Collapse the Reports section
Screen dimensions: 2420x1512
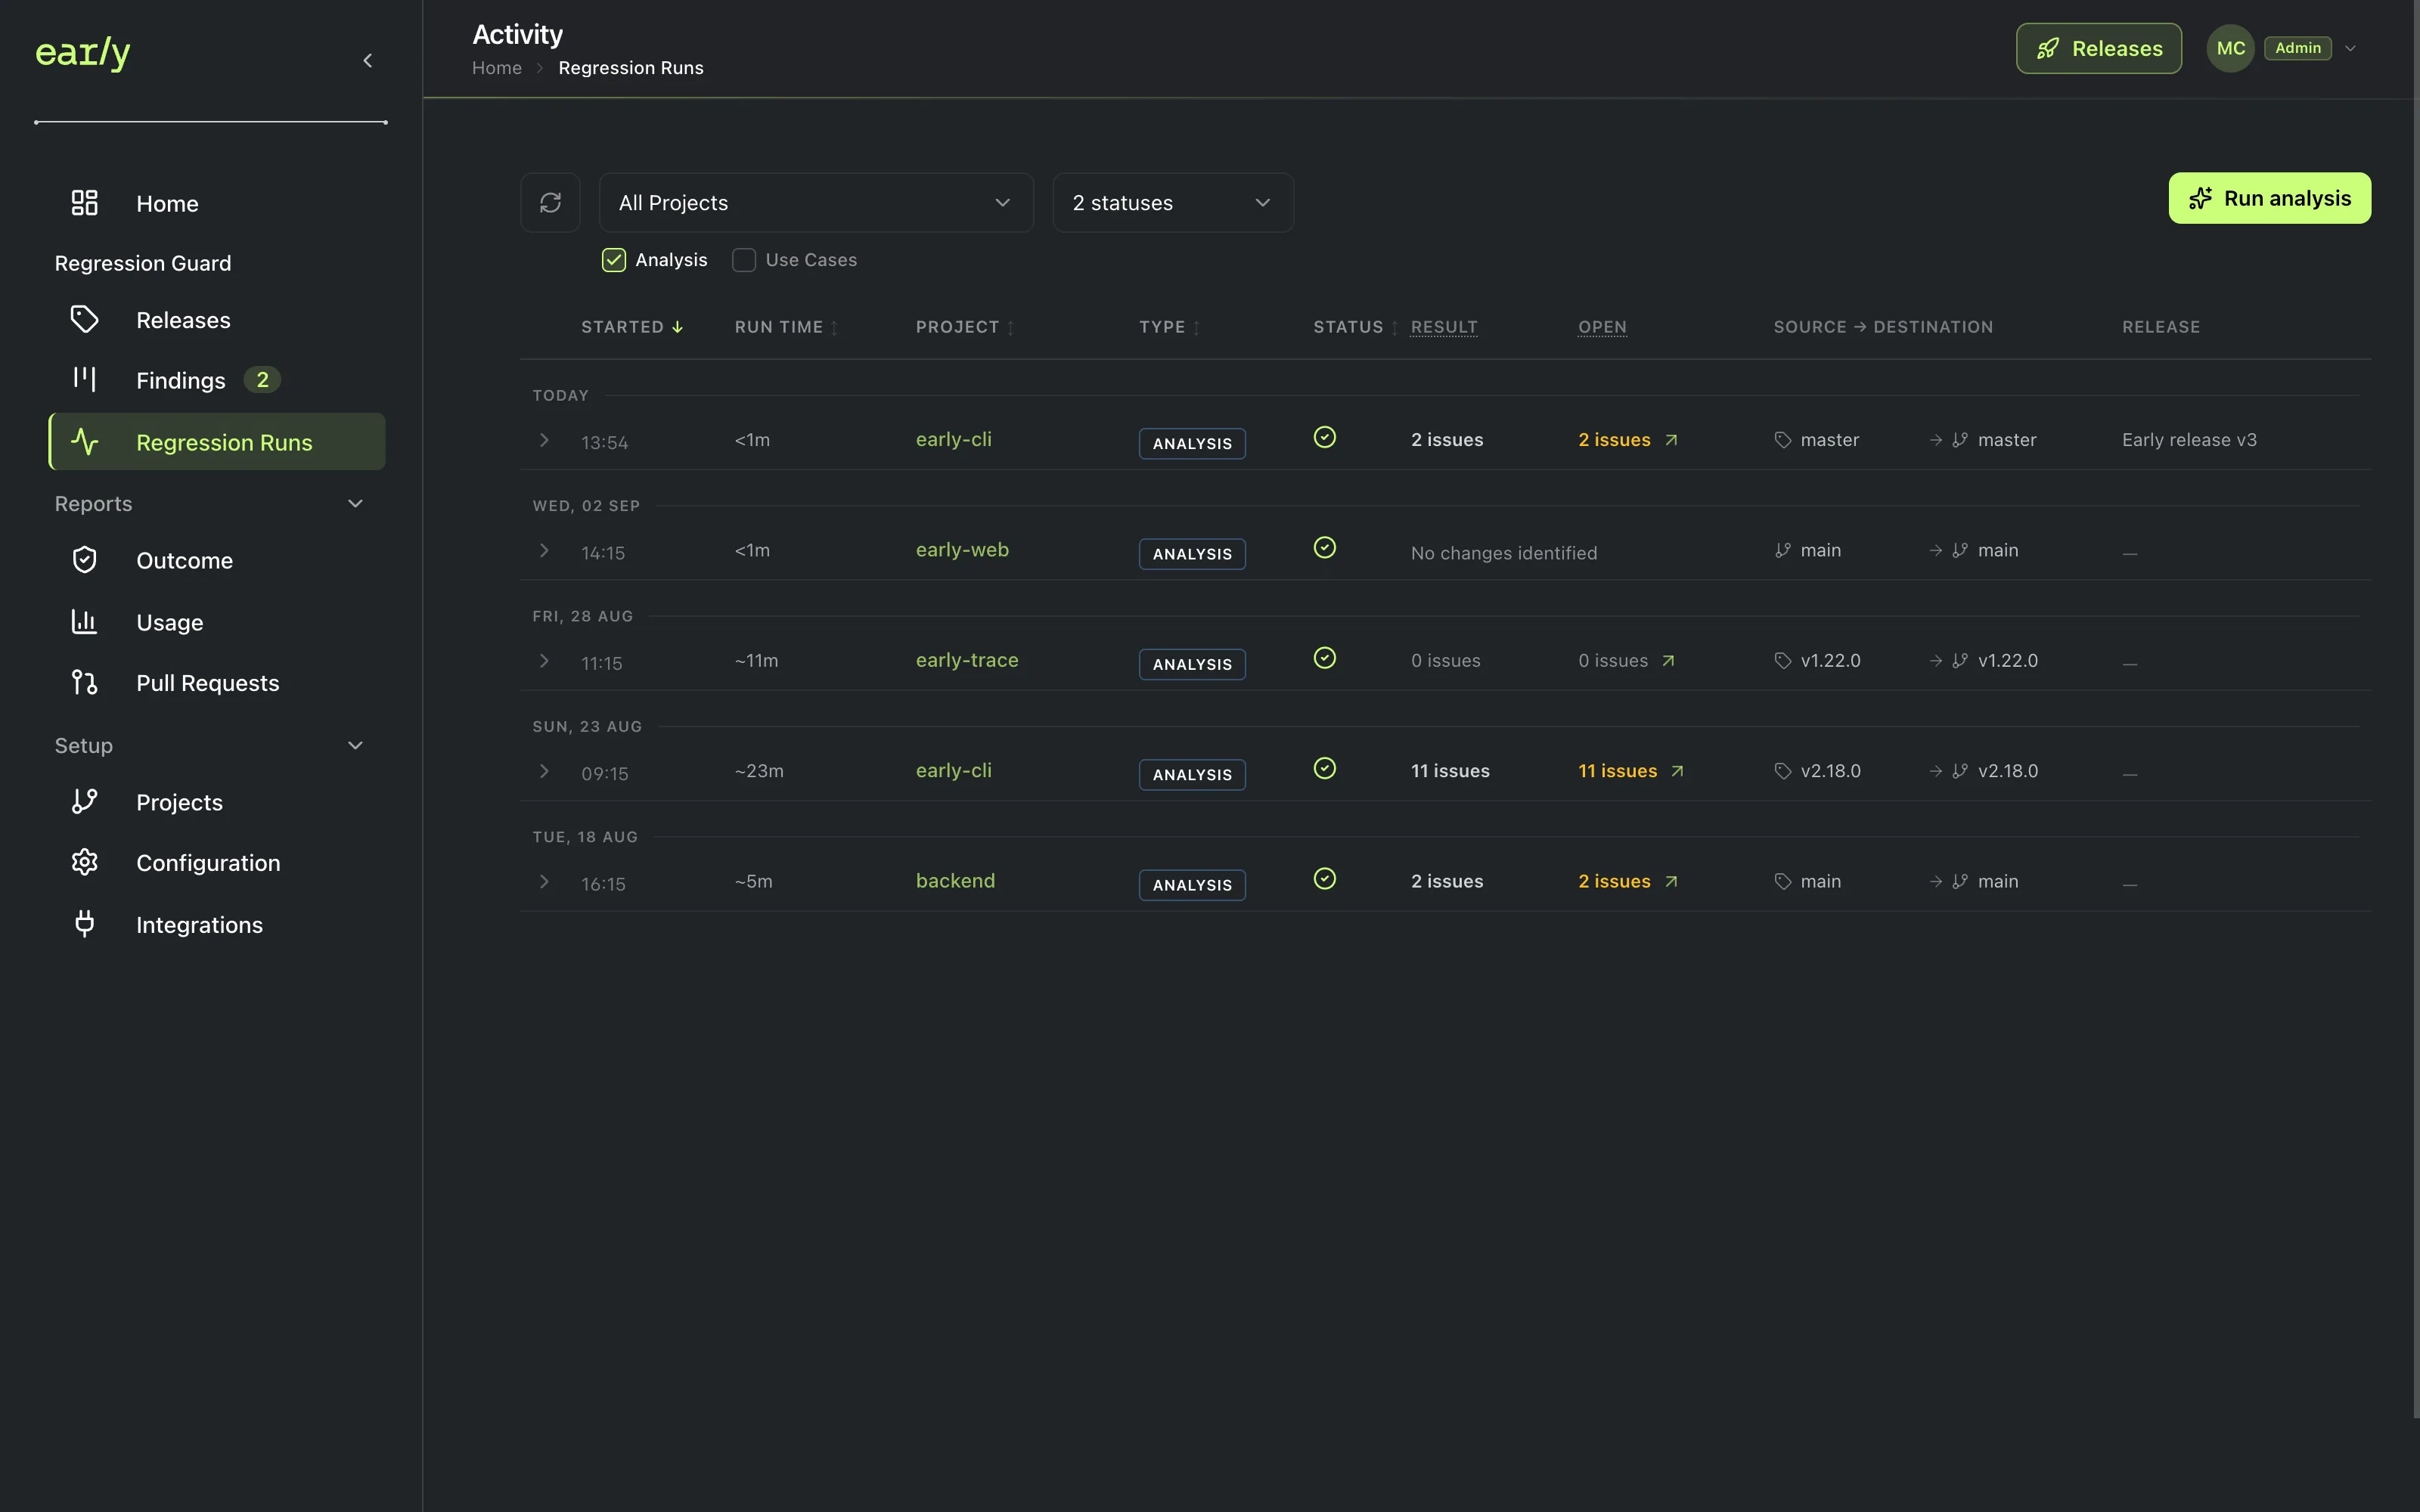point(355,504)
